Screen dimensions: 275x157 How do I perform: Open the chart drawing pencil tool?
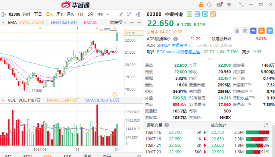coord(121,14)
